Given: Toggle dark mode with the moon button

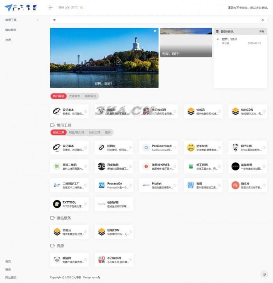Looking at the screenshot, I should tap(264, 274).
